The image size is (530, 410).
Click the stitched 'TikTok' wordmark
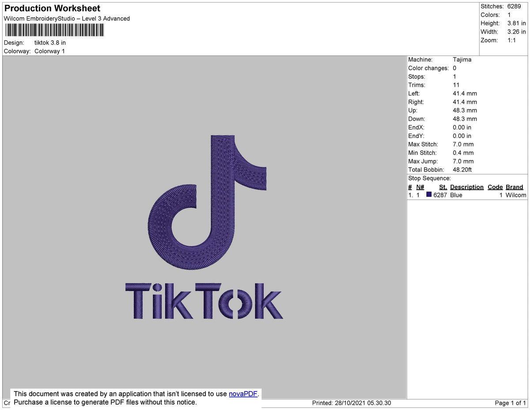(204, 301)
